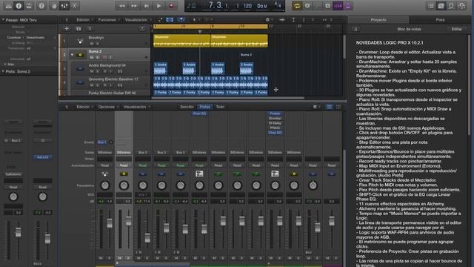Click the left inspector channel strip volume fader
Viewport: 474px width, 267px height.
coord(18,232)
